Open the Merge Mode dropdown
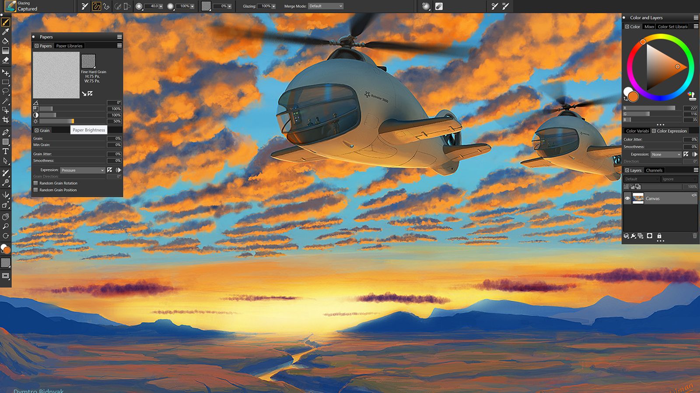The width and height of the screenshot is (700, 393). (325, 6)
